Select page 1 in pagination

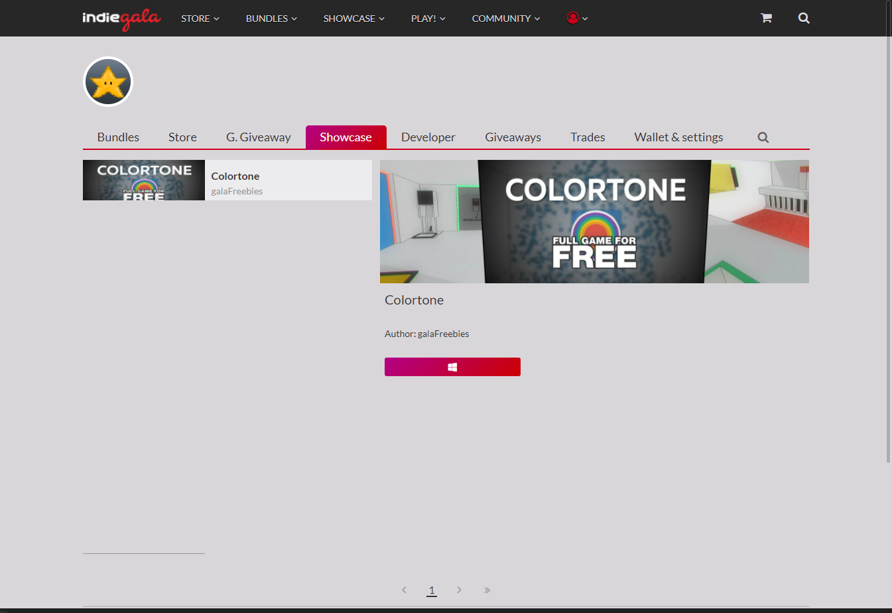point(432,590)
